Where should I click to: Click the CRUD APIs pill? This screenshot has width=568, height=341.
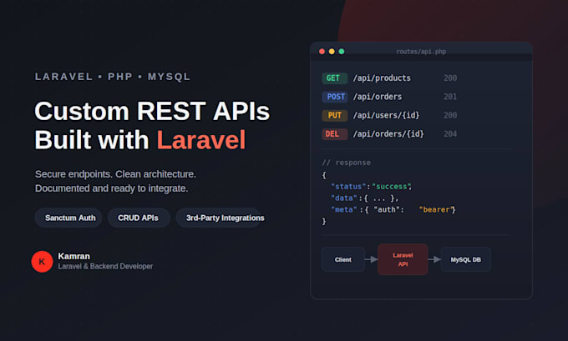[x=139, y=218]
